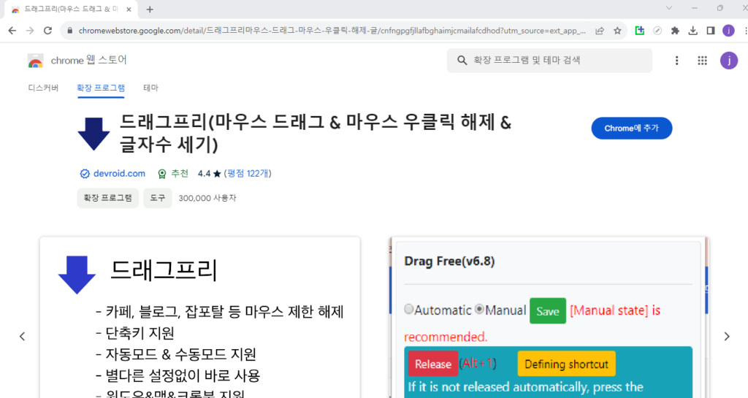Select the Automatic radio option
This screenshot has width=748, height=398.
(409, 309)
